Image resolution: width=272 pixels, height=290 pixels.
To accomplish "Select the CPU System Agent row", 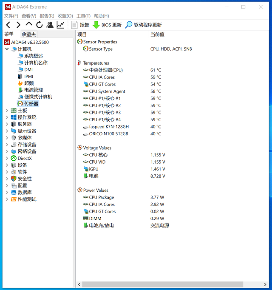I will [x=172, y=91].
